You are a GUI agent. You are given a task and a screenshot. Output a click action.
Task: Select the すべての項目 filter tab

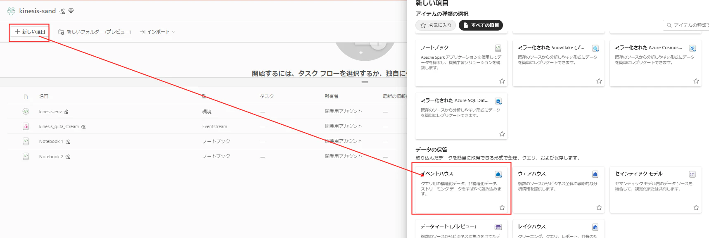tap(481, 25)
